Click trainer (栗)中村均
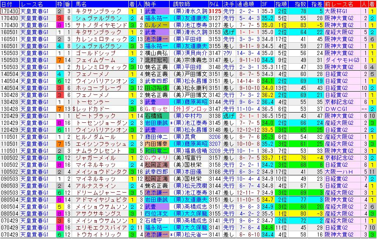The height and width of the screenshot is (239, 377). [x=187, y=116]
